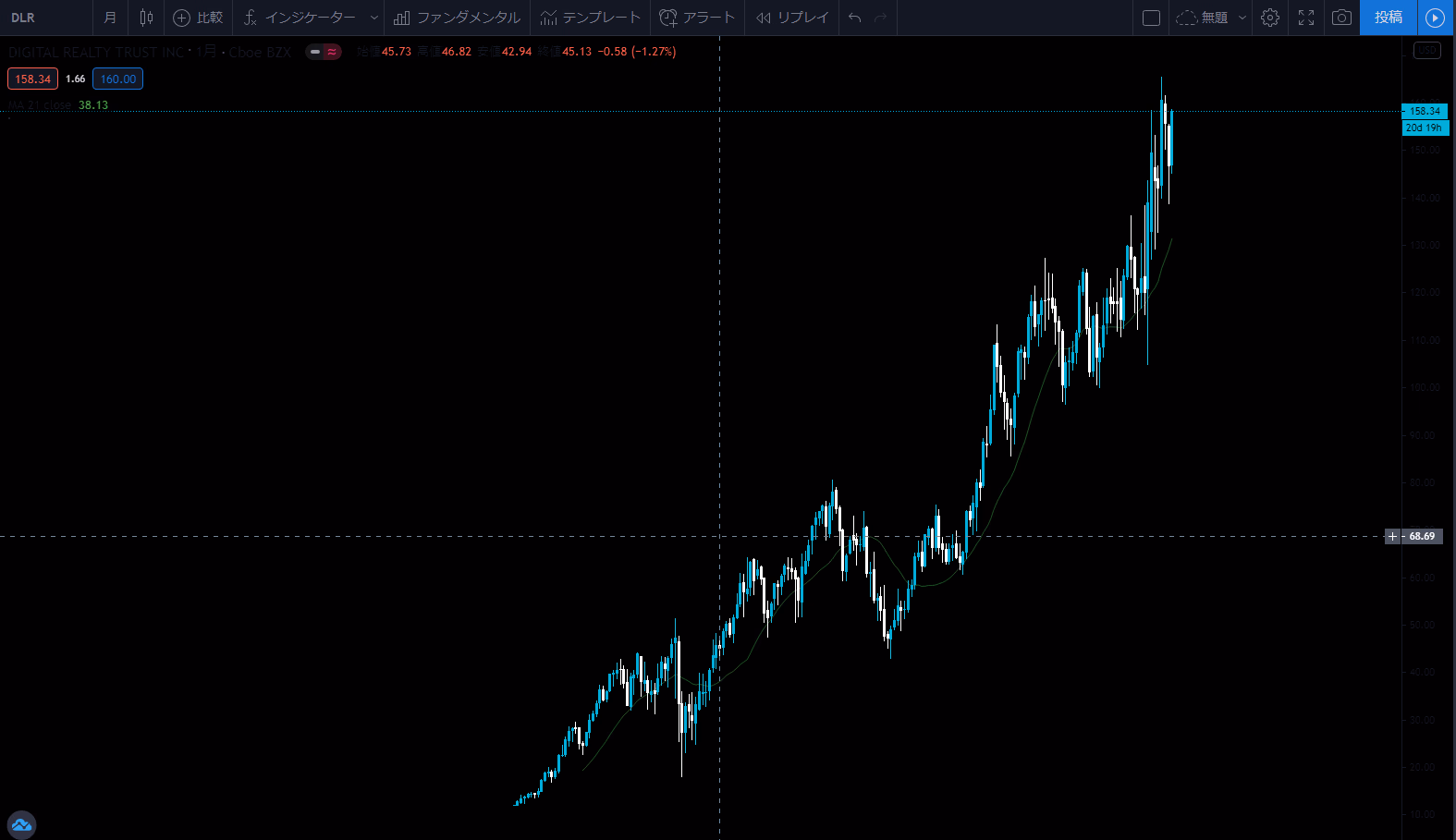This screenshot has height=840, width=1456.
Task: Open the bottom-left TradingView cloud logo
Action: (21, 824)
